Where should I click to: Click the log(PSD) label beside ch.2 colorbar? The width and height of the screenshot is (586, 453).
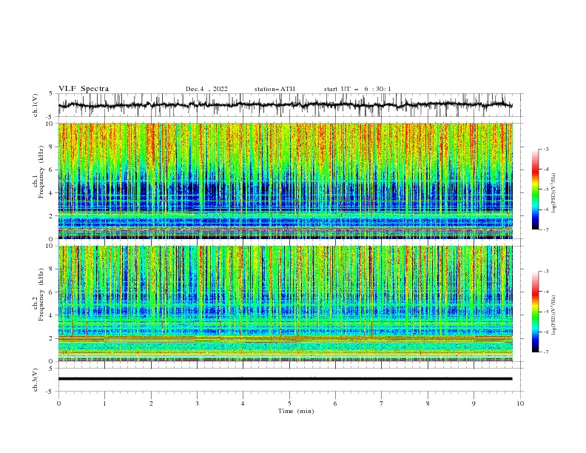554,315
